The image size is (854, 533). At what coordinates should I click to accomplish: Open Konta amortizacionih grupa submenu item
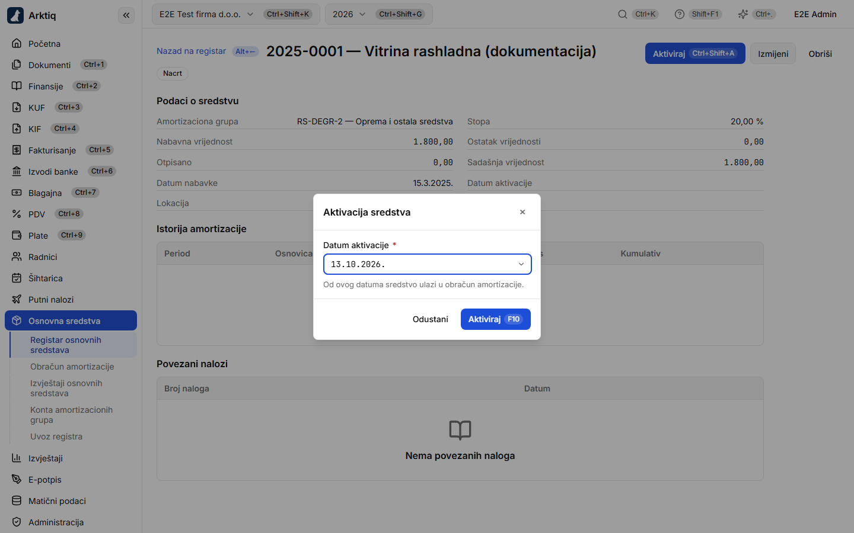pos(74,415)
